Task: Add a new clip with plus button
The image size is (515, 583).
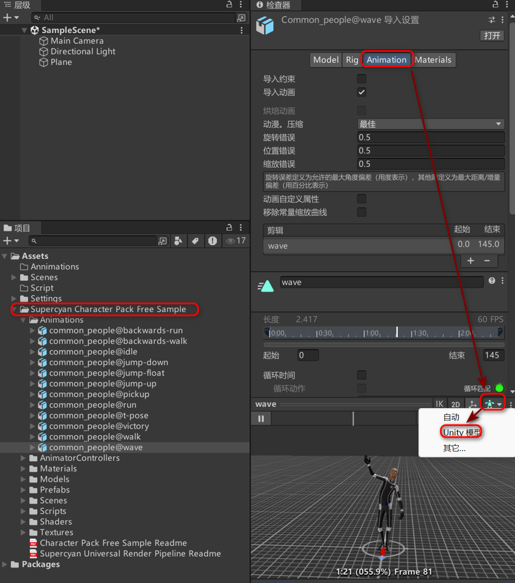Action: (470, 261)
